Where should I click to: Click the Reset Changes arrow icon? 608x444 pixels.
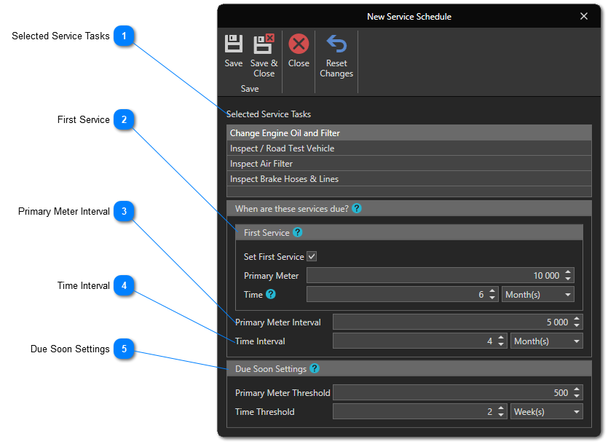[x=336, y=44]
